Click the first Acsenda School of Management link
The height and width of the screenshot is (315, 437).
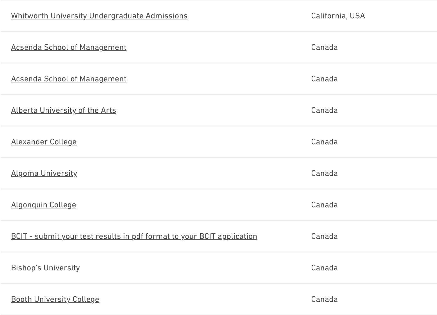pyautogui.click(x=69, y=47)
